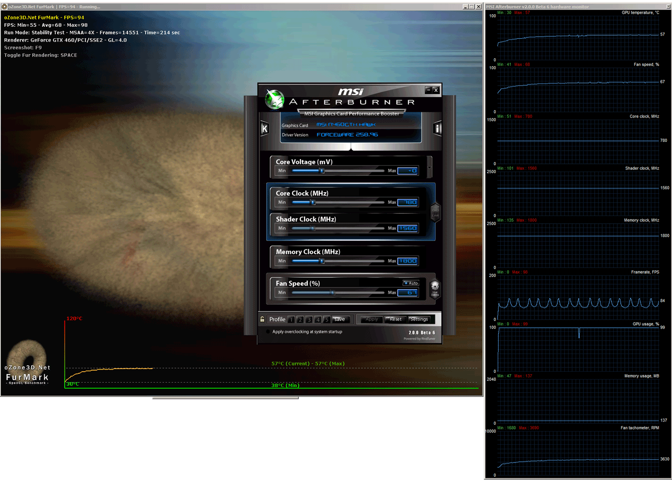This screenshot has height=483, width=672.
Task: Click the Reset button
Action: pos(395,319)
